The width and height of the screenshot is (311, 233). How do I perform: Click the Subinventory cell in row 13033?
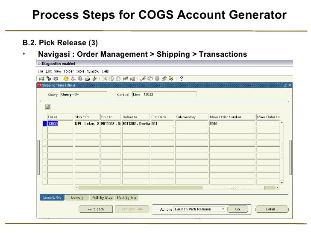(x=191, y=123)
